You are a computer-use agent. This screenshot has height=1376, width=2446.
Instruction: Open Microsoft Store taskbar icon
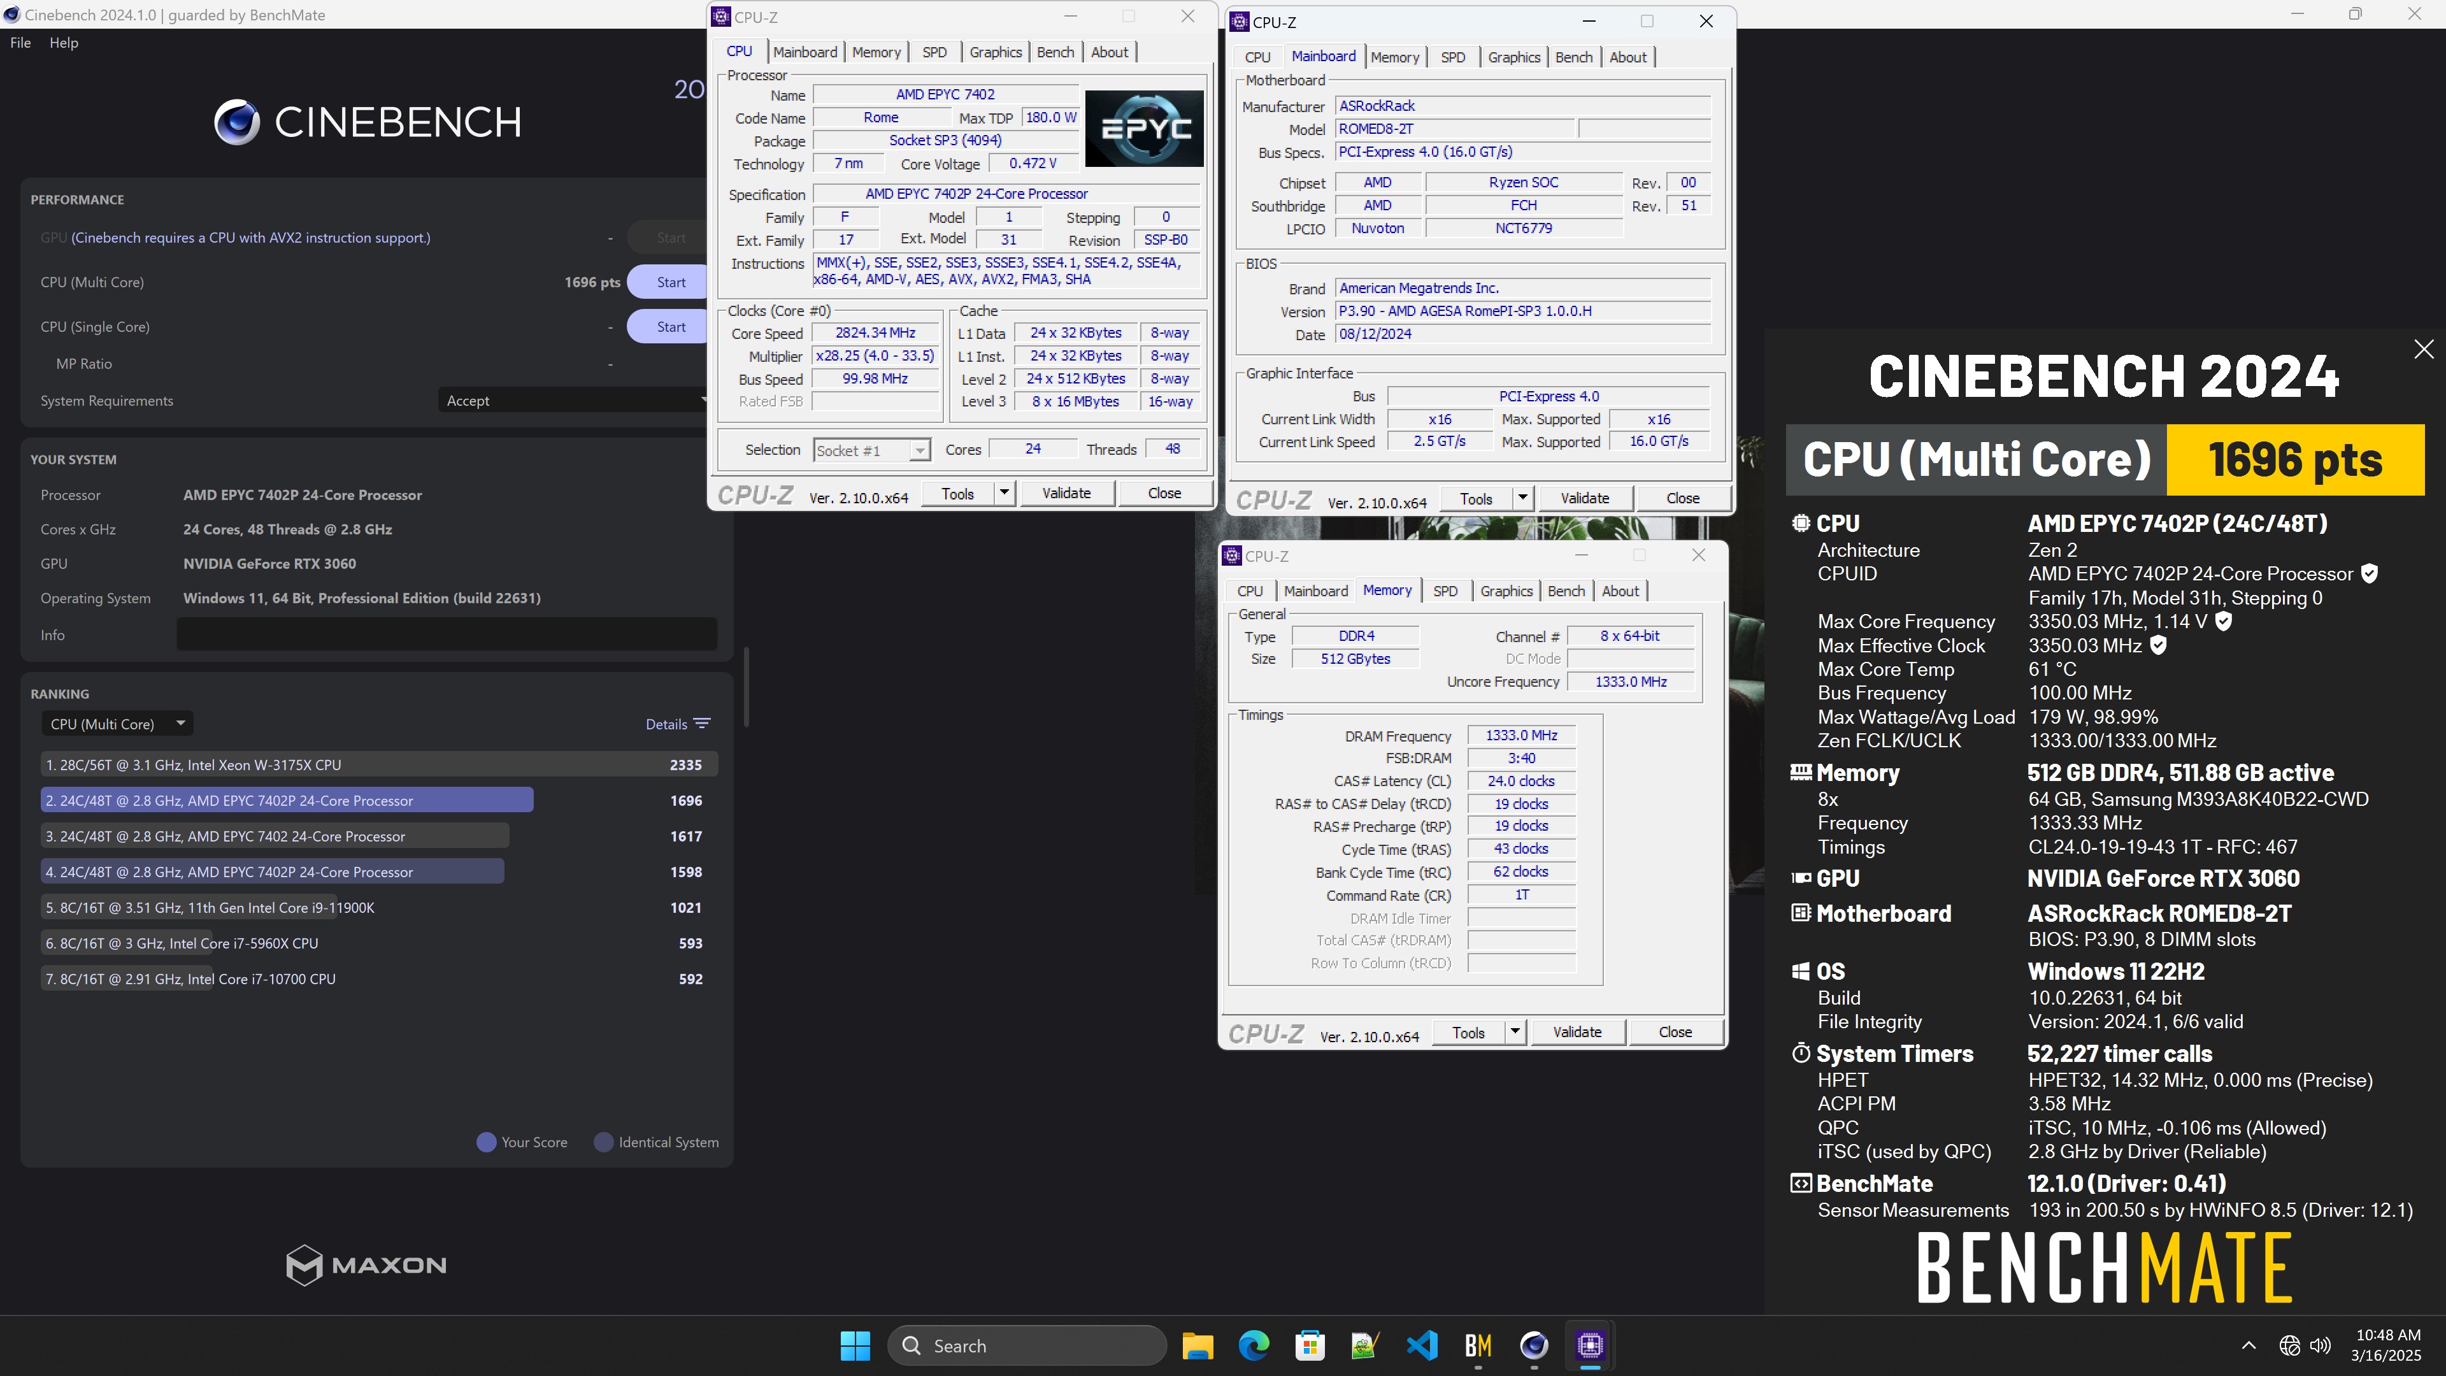1310,1345
